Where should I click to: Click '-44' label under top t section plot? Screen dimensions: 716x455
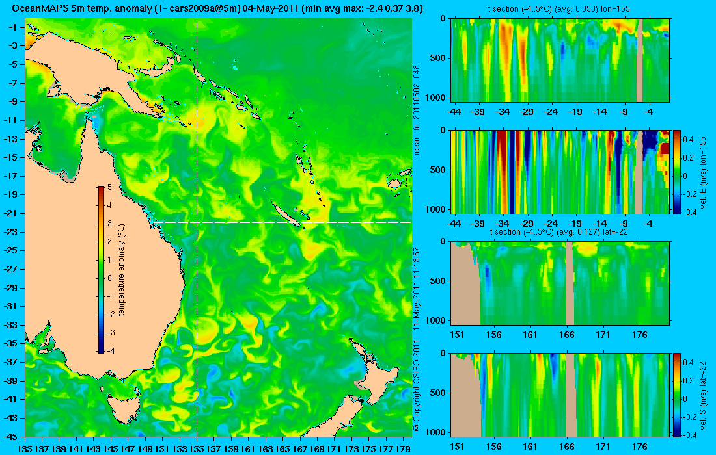click(x=454, y=112)
